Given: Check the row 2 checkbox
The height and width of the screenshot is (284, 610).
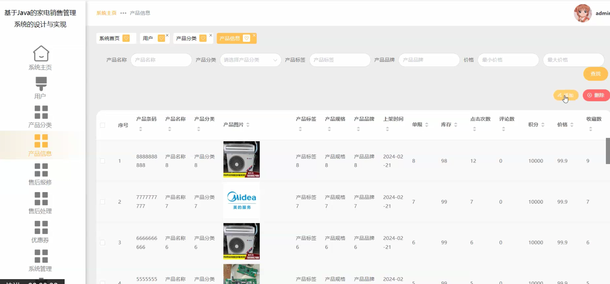Looking at the screenshot, I should (102, 202).
